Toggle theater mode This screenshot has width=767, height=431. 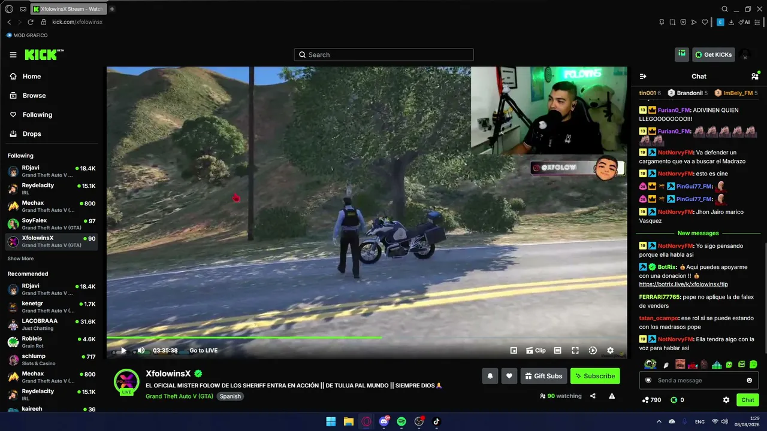pos(557,351)
